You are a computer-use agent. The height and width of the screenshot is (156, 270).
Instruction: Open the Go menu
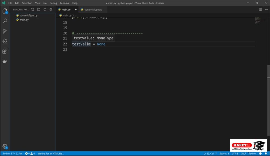pos(45,3)
